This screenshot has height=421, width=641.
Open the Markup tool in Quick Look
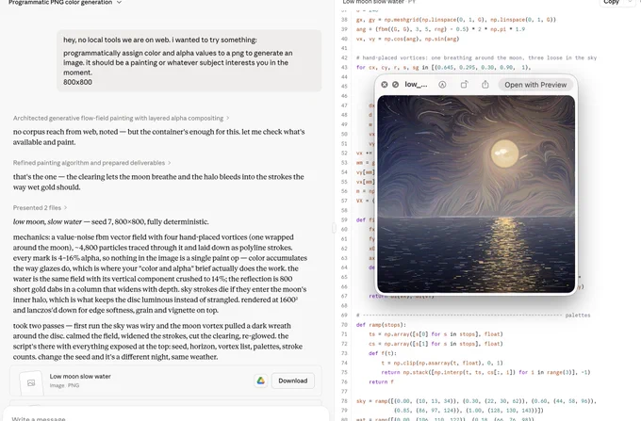click(x=442, y=85)
